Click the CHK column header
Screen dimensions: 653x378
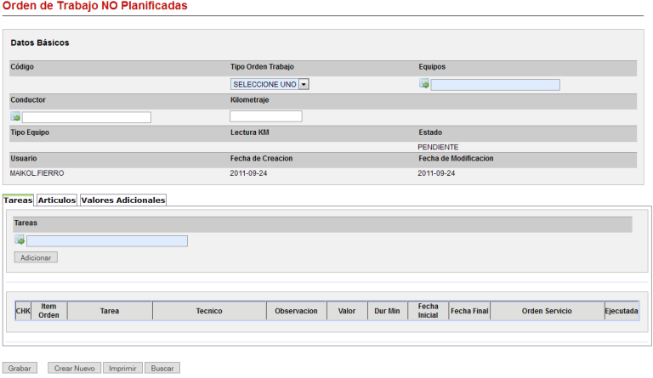coord(23,312)
